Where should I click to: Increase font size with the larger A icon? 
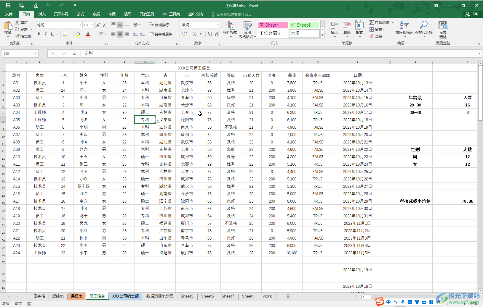pos(98,25)
